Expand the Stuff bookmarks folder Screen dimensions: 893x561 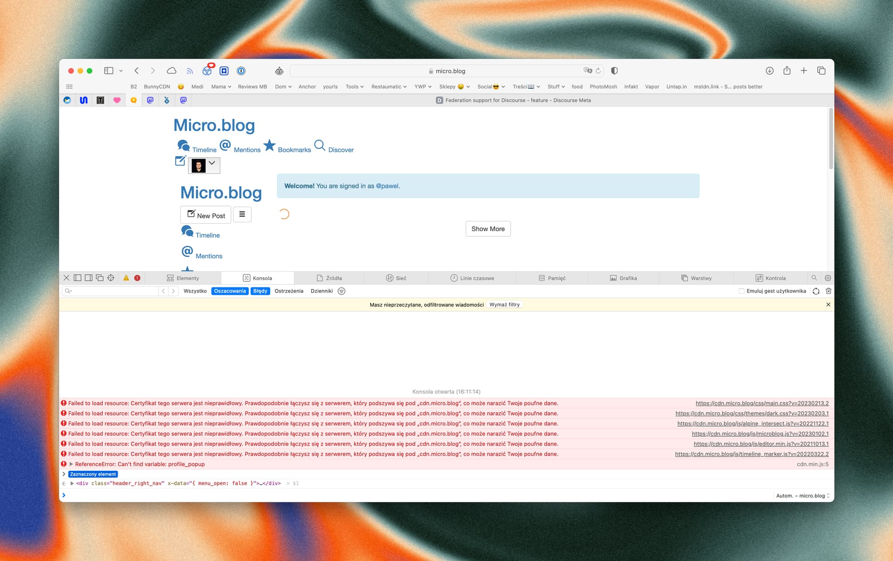point(556,87)
